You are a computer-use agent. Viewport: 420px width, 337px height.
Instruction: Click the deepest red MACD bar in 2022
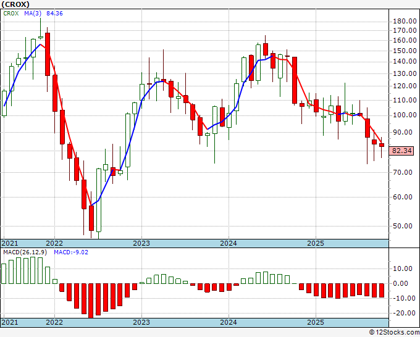click(91, 301)
